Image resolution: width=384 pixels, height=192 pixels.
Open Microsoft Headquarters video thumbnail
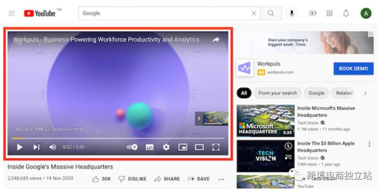click(266, 121)
